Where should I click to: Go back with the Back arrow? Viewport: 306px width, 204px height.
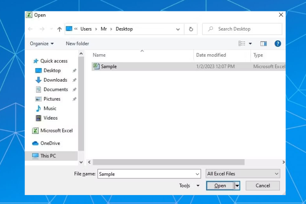[30, 29]
